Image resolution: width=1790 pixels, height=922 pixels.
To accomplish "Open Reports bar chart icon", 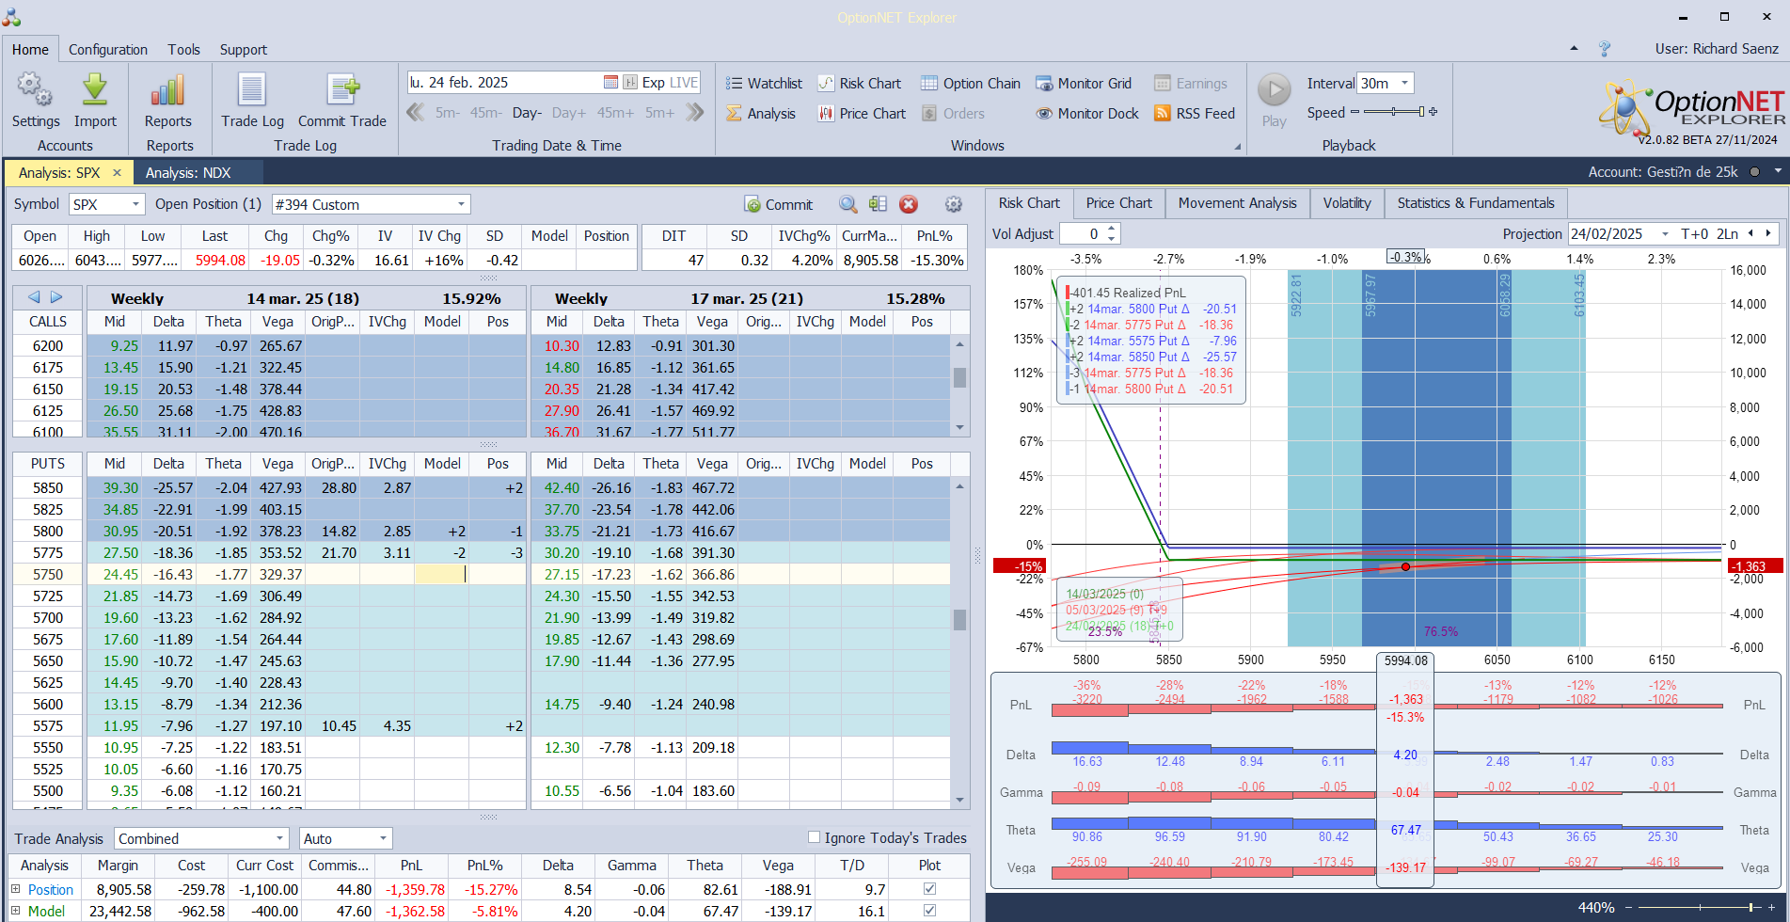I will 167,91.
